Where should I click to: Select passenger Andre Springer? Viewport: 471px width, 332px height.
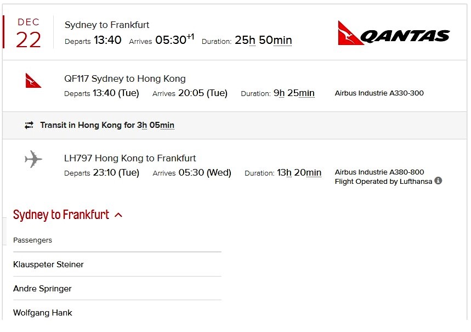click(42, 289)
